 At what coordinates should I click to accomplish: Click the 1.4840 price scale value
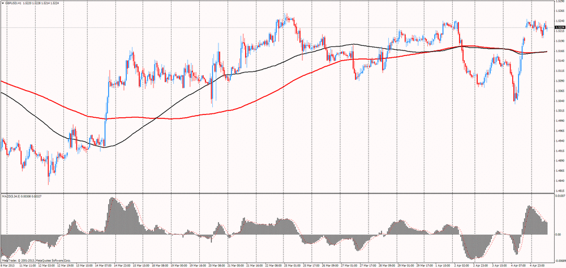560,181
